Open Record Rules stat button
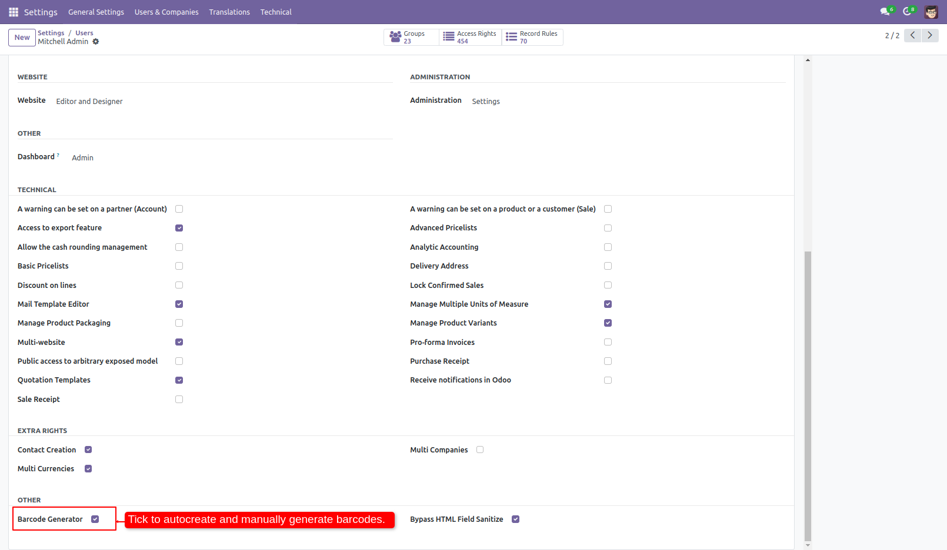Screen dimensions: 947x550 pyautogui.click(x=532, y=37)
